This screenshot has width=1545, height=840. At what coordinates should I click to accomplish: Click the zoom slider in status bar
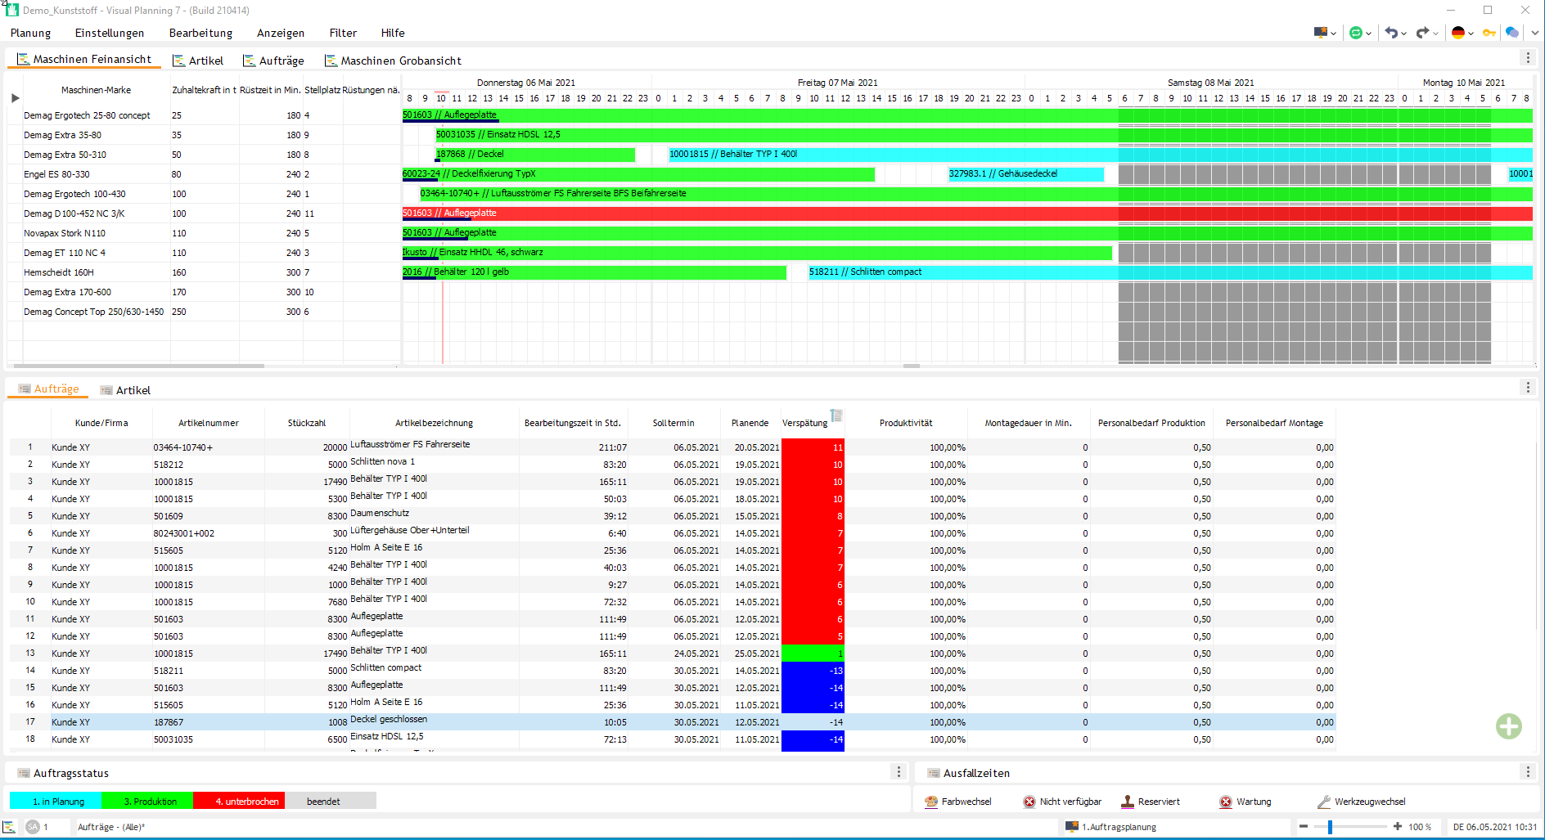click(1331, 827)
